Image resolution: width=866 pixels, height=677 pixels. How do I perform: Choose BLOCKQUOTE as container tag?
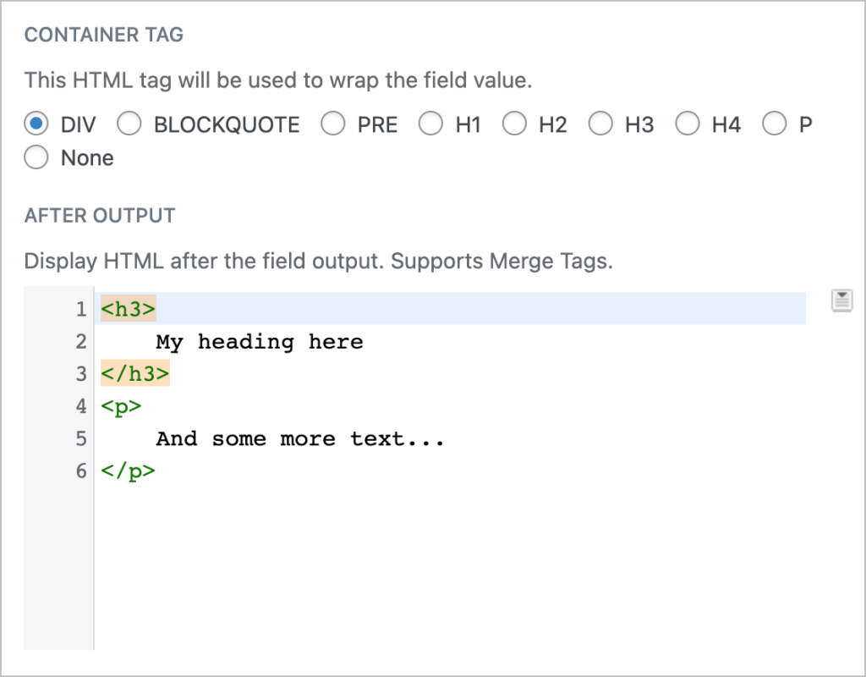[x=129, y=124]
